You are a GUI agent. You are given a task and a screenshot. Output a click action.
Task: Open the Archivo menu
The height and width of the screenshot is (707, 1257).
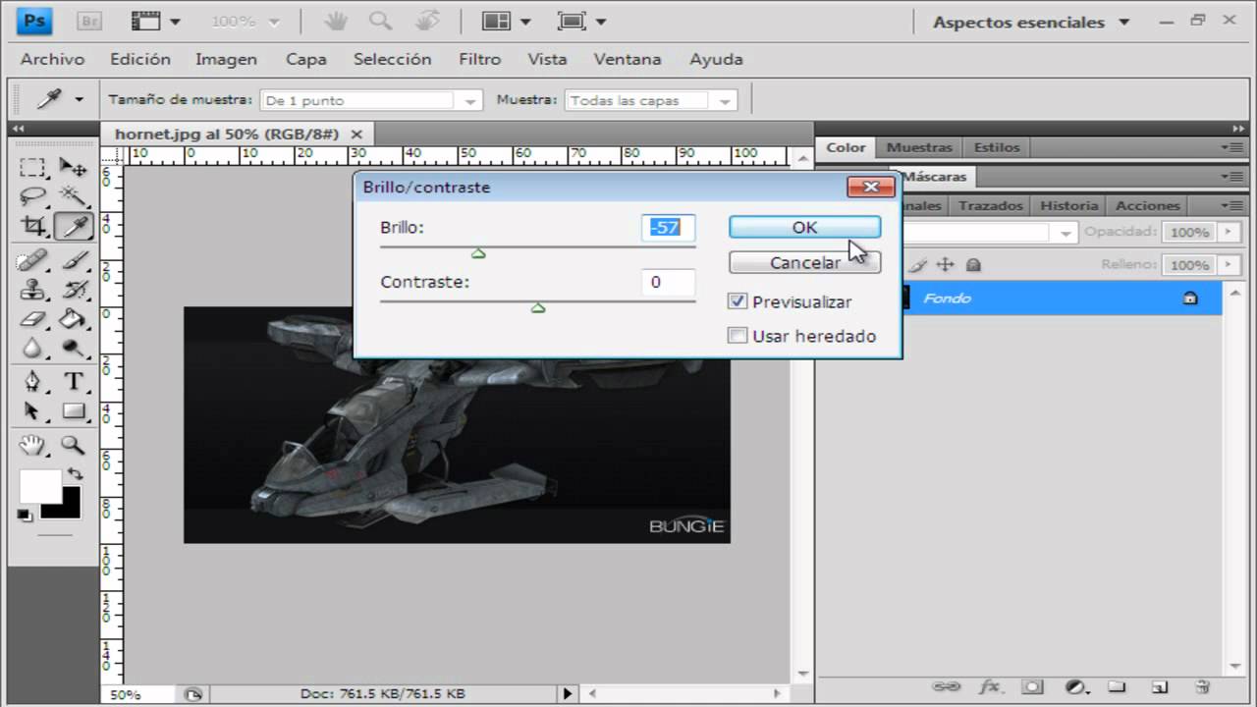pos(52,59)
